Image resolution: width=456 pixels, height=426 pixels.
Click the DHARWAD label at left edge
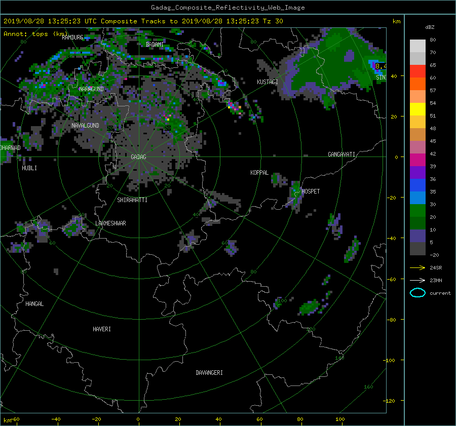pos(11,148)
